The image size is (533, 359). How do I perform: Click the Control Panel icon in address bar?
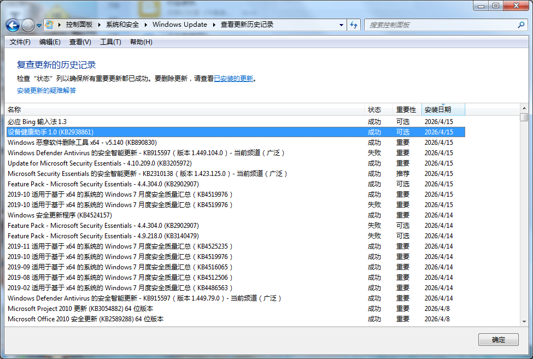(50, 25)
